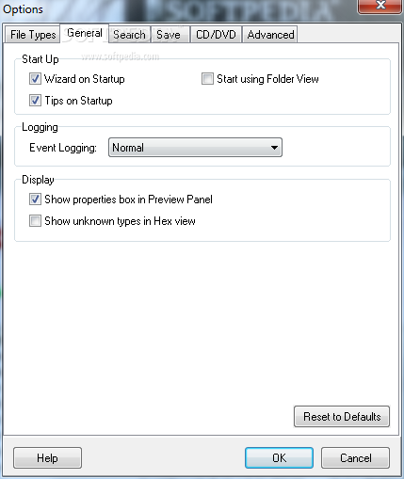The width and height of the screenshot is (404, 479).
Task: Open Help from the dialog button
Action: [47, 458]
